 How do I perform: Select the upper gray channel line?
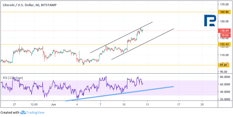tap(121, 38)
